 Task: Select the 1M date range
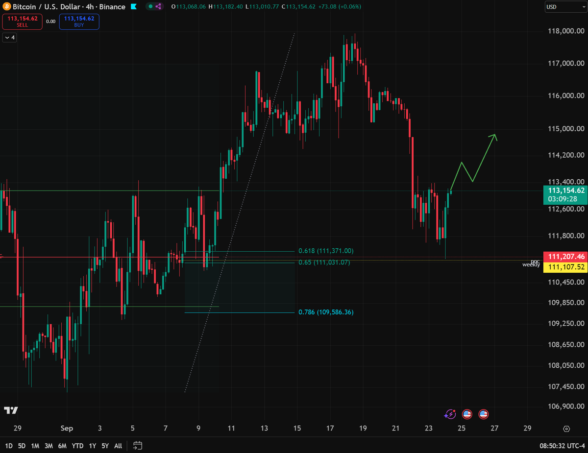pyautogui.click(x=35, y=446)
